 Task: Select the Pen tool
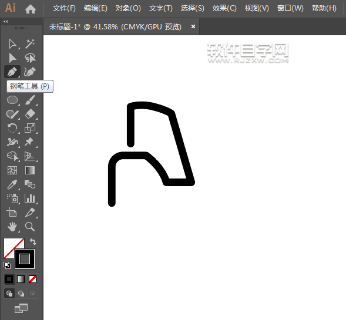tap(12, 72)
